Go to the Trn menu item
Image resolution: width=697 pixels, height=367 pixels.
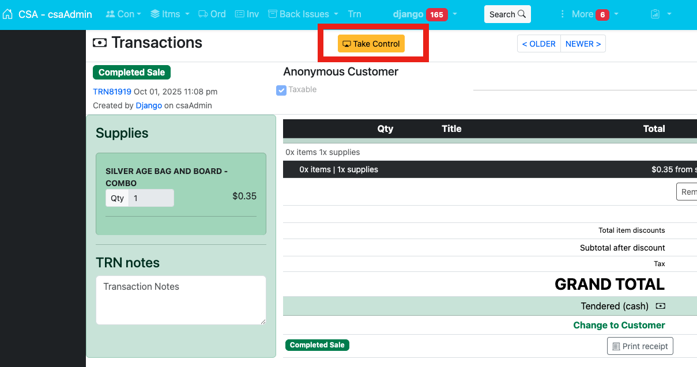click(x=355, y=14)
